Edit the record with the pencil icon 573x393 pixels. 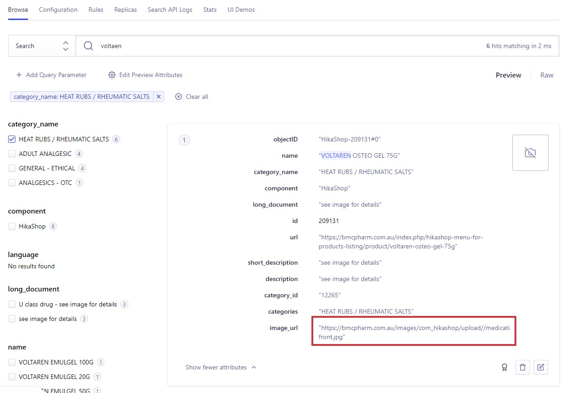coord(540,367)
